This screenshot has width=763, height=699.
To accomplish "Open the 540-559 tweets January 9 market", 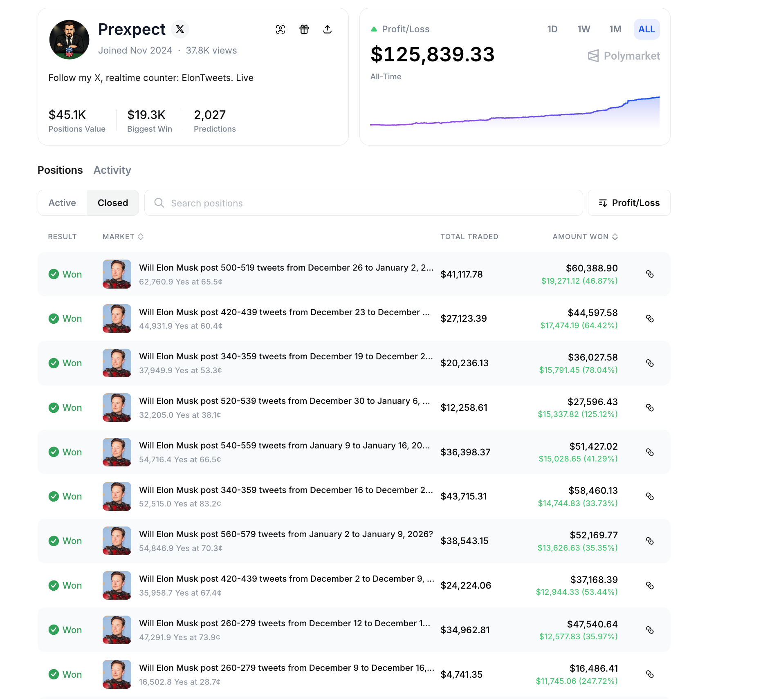I will coord(284,446).
